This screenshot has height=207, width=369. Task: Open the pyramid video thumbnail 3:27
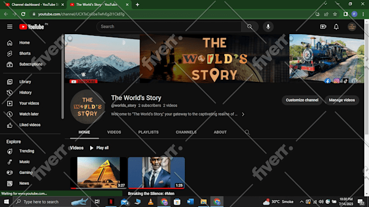99,173
